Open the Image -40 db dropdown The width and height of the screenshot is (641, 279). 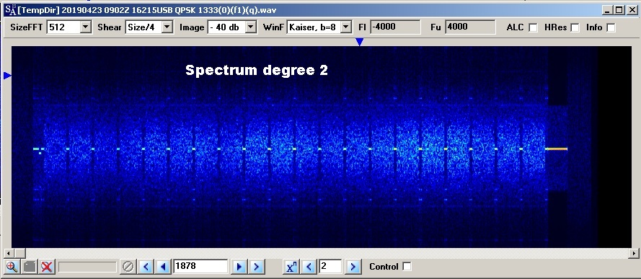coord(251,27)
